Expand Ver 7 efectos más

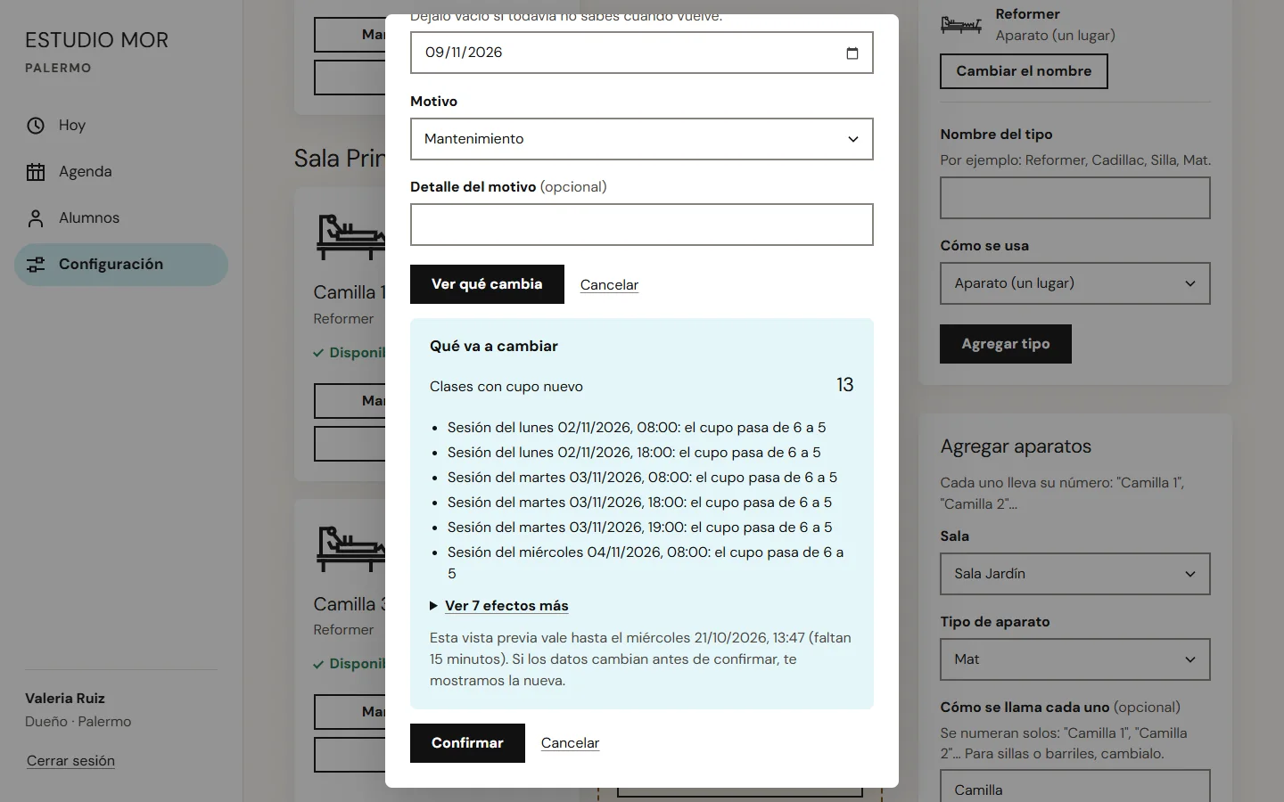[x=499, y=606]
